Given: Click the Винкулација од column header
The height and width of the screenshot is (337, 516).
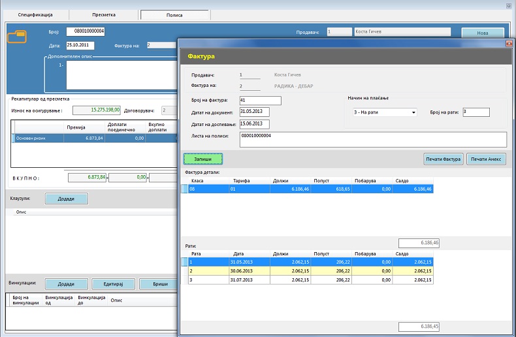Looking at the screenshot, I should (x=59, y=300).
